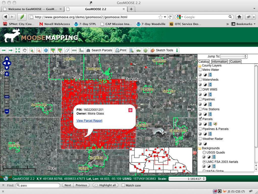This screenshot has height=194, width=258.
Task: Open the Custom tab
Action: click(x=235, y=62)
